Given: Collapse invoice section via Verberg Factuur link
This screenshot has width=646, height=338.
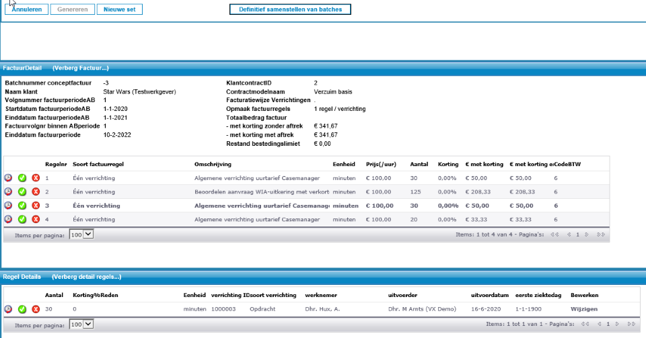Looking at the screenshot, I should coord(80,68).
